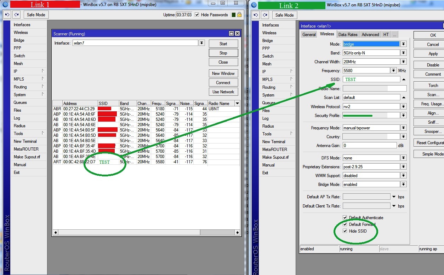Open the WMM Support dropdown

point(404,176)
